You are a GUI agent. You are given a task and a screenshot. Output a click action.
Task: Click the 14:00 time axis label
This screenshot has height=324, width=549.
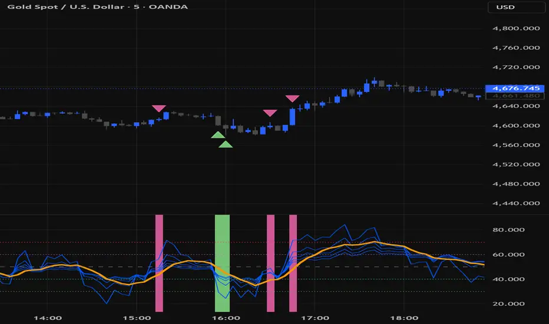pos(48,318)
